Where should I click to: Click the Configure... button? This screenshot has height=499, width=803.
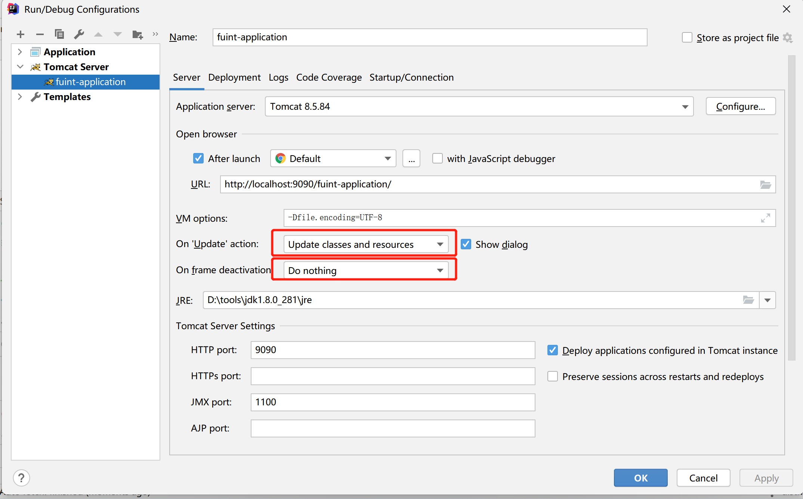pos(741,106)
